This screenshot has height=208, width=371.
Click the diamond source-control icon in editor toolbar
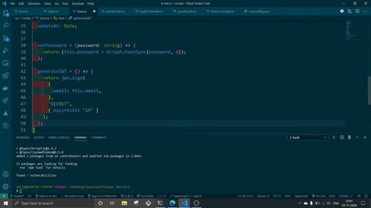[x=342, y=11]
